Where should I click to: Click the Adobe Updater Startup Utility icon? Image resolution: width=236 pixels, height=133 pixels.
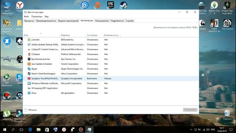(x=29, y=44)
